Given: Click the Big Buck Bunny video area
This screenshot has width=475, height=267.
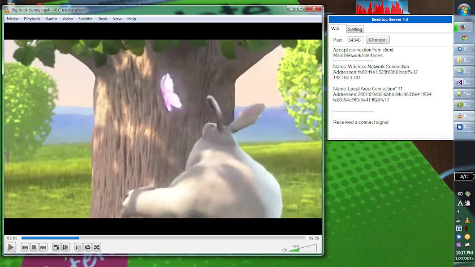Looking at the screenshot, I should tap(163, 129).
